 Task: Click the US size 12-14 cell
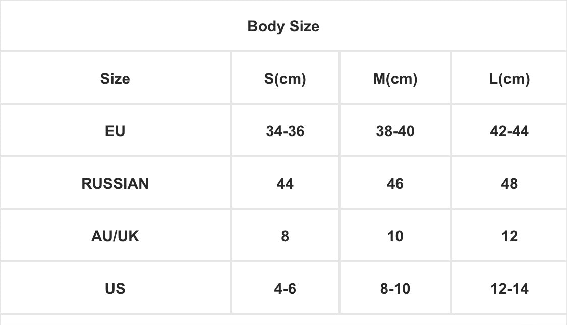(x=509, y=289)
